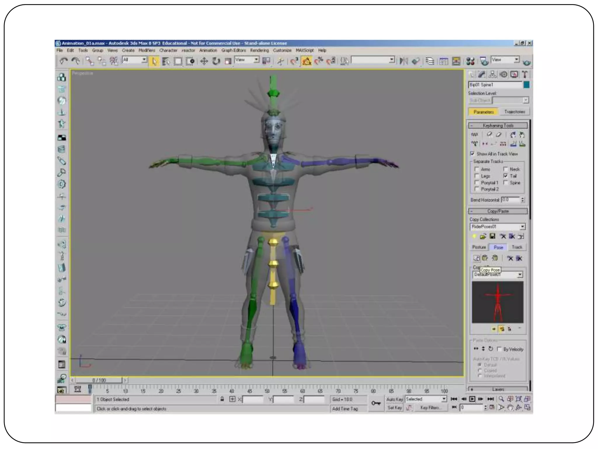The height and width of the screenshot is (449, 598).
Task: Click the Undo arrow icon
Action: pyautogui.click(x=63, y=61)
